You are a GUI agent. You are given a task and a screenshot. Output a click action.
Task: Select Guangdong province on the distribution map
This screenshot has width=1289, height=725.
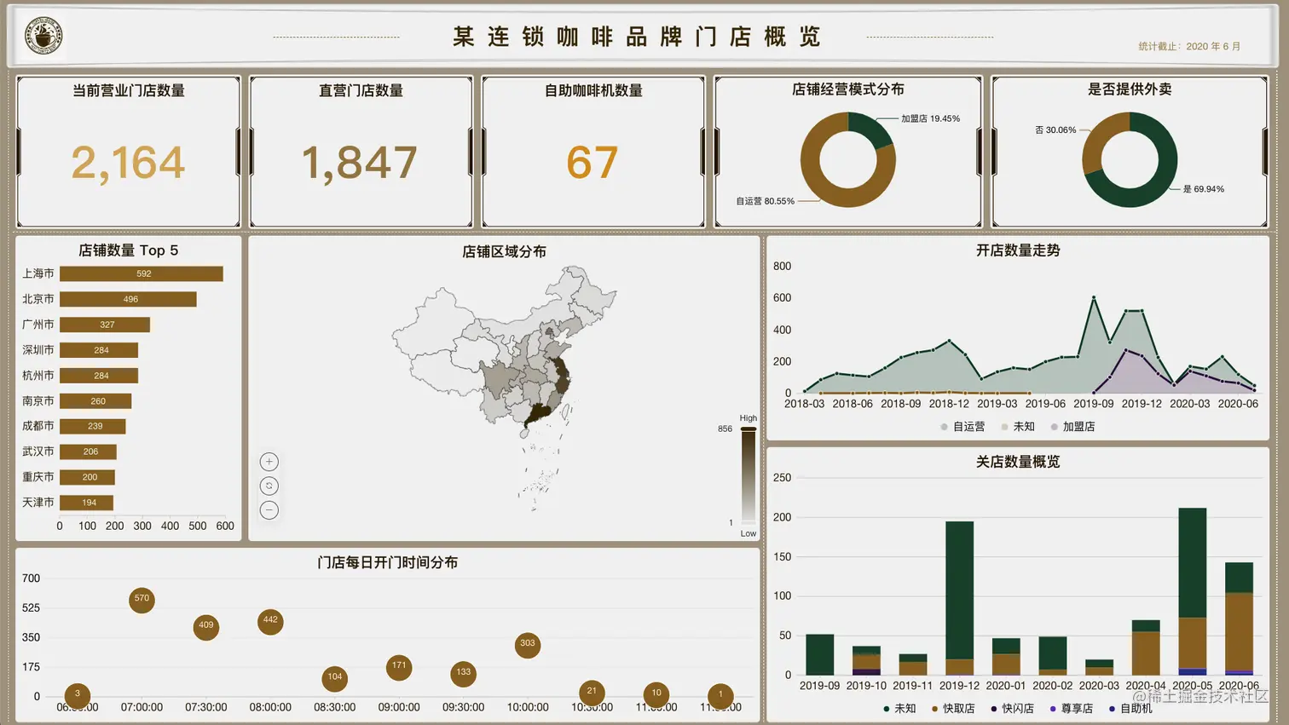[540, 414]
